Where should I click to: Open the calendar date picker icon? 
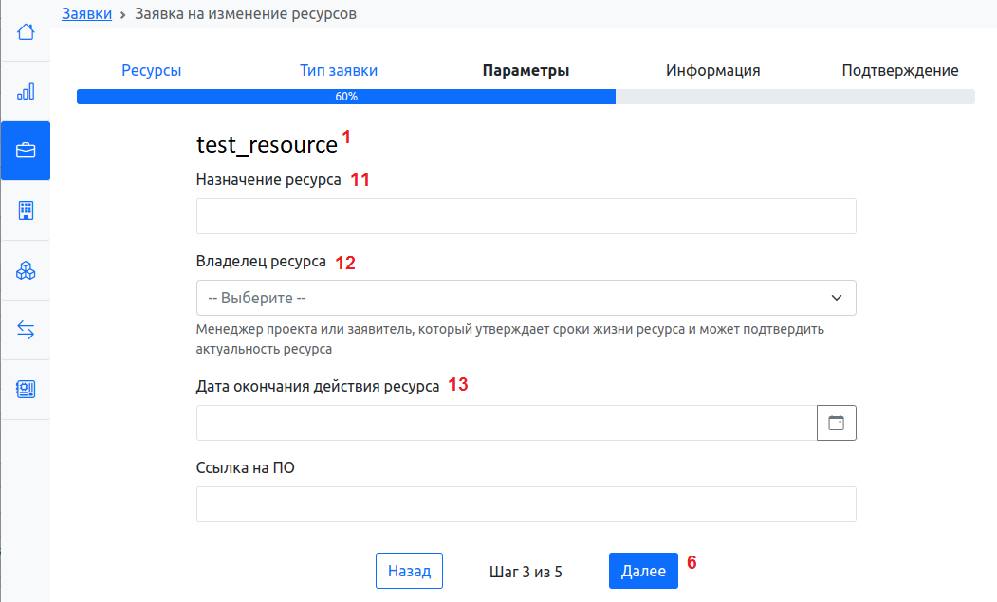[836, 423]
